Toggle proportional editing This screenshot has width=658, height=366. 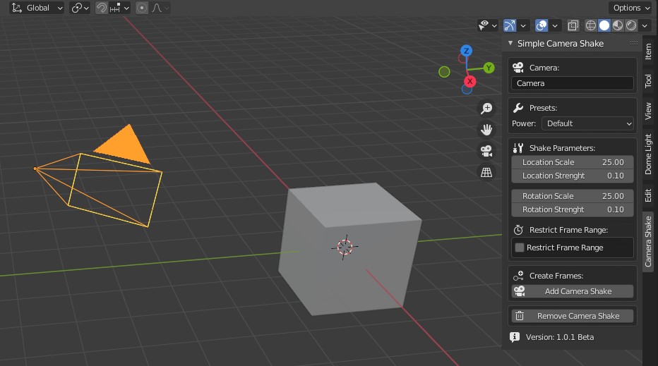click(x=142, y=8)
